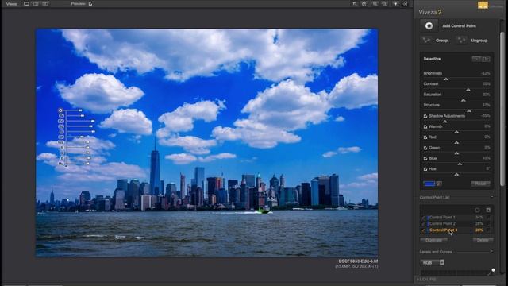The image size is (508, 286).
Task: Adjust the Saturation slider
Action: 464,100
